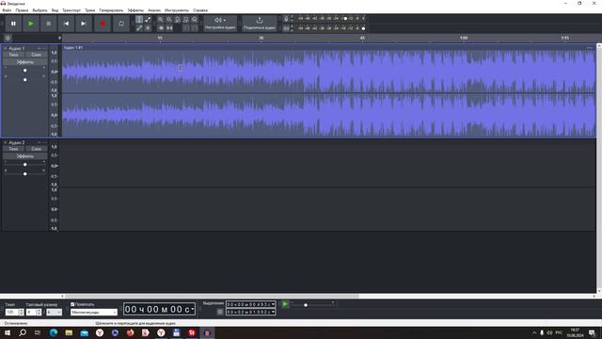Viewport: 602px width, 339px height.
Task: Open the Вид menu
Action: [x=55, y=10]
